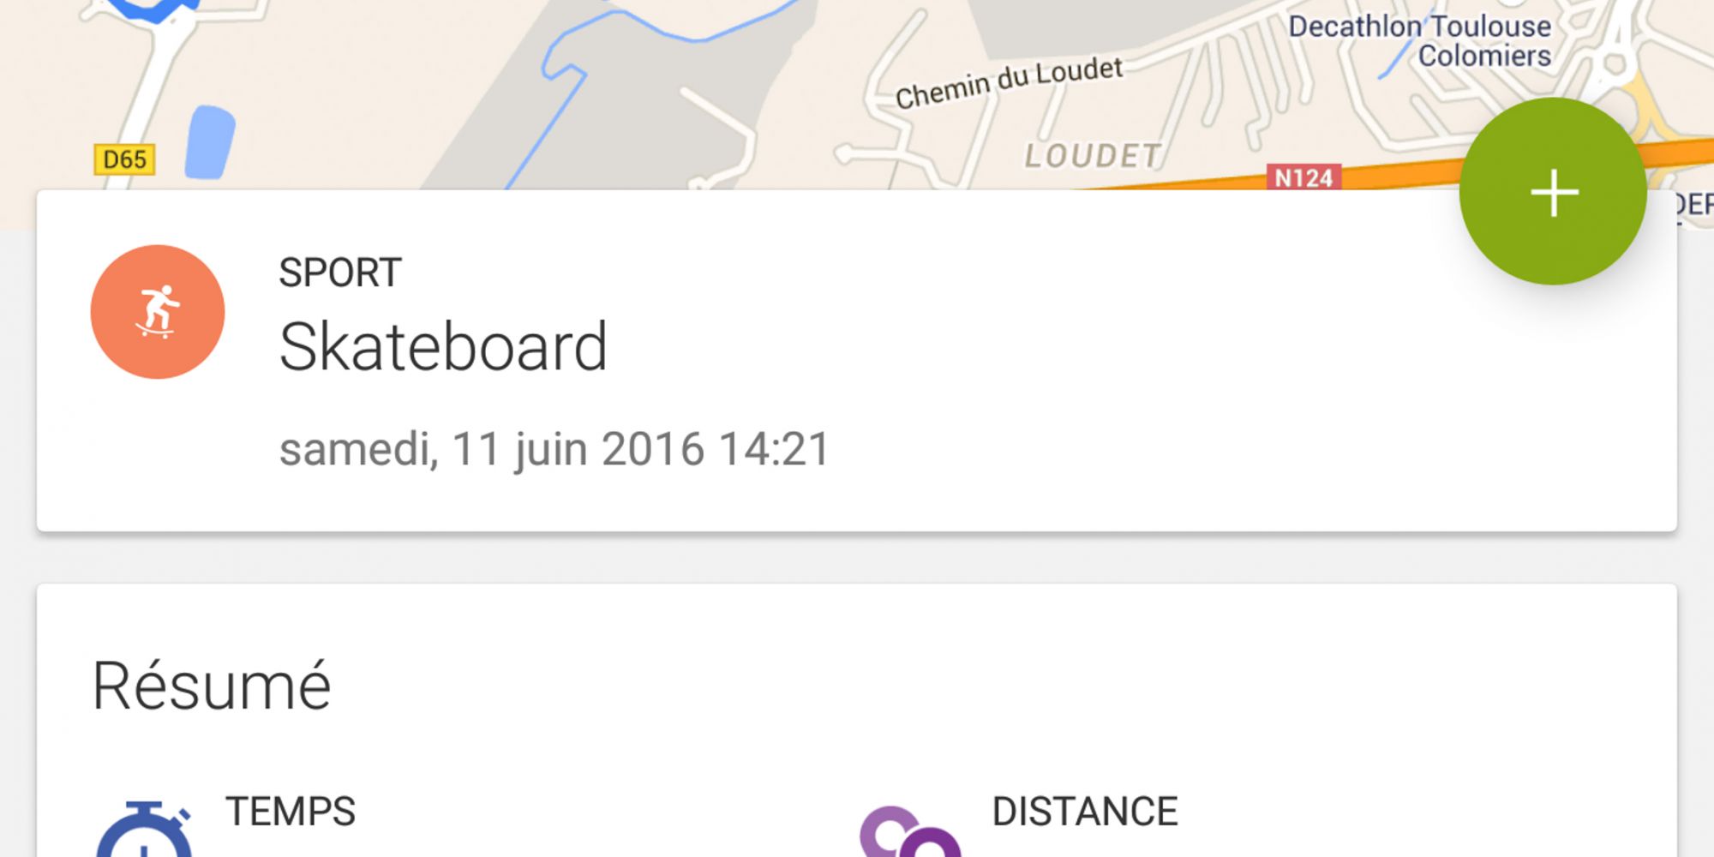Viewport: 1714px width, 857px height.
Task: Select the Skateboard sport title
Action: (x=443, y=346)
